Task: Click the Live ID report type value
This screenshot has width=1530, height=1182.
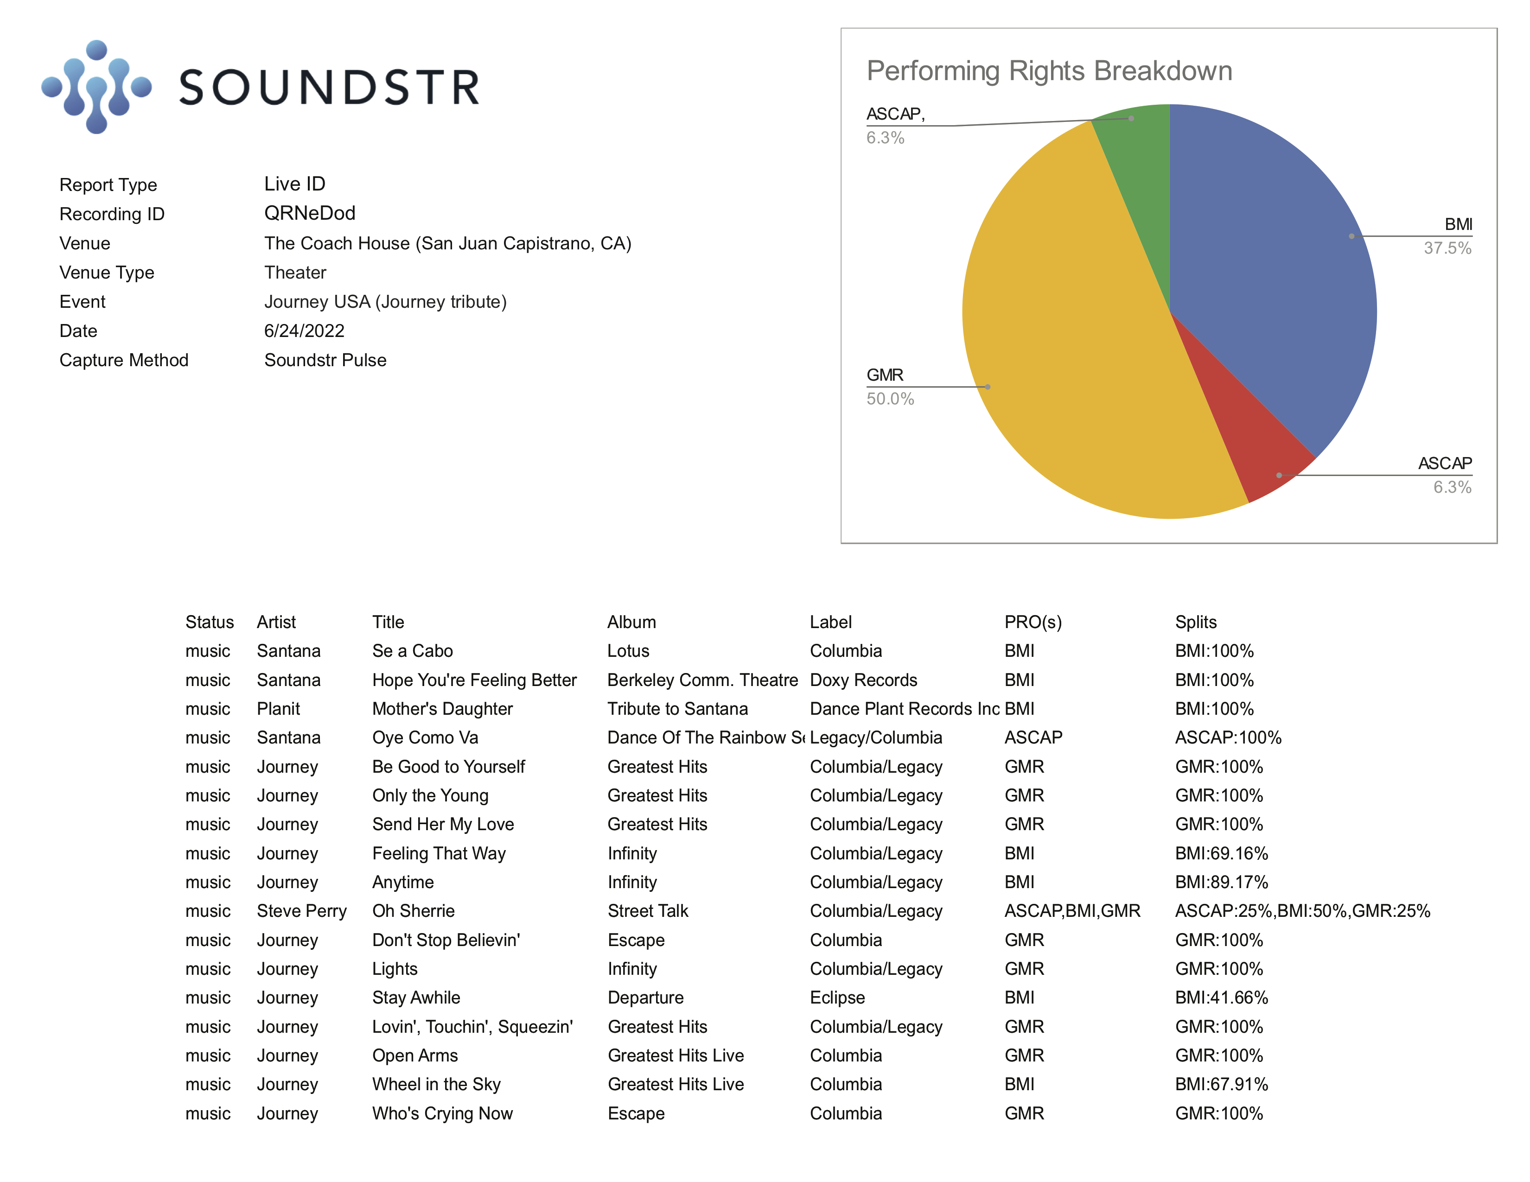Action: pos(295,184)
